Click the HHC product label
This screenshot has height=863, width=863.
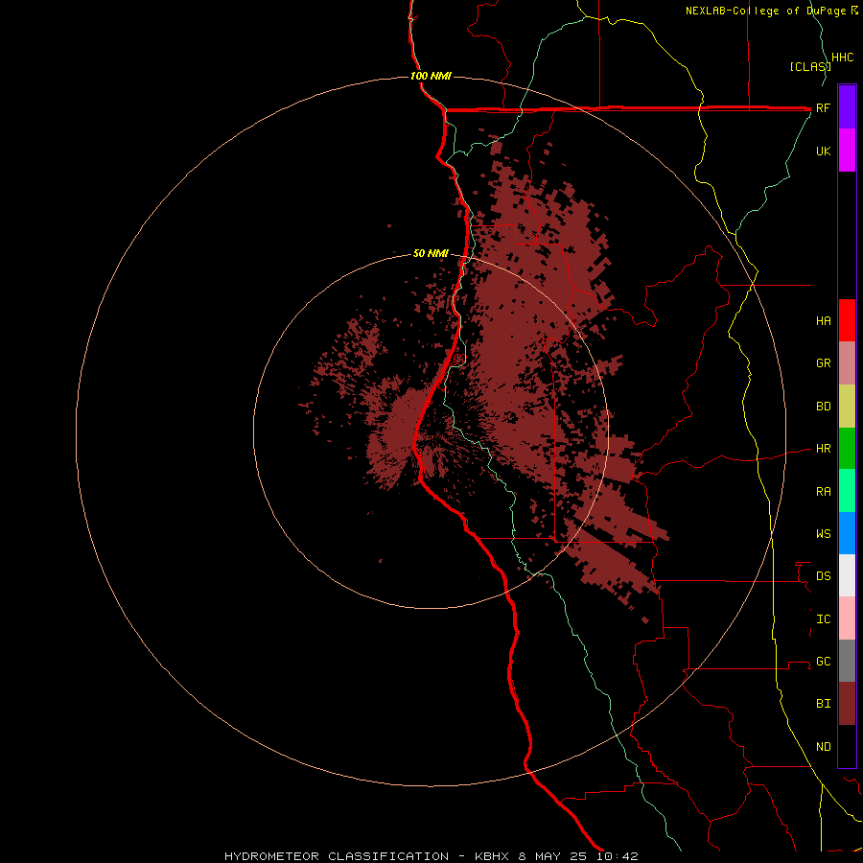(x=842, y=58)
